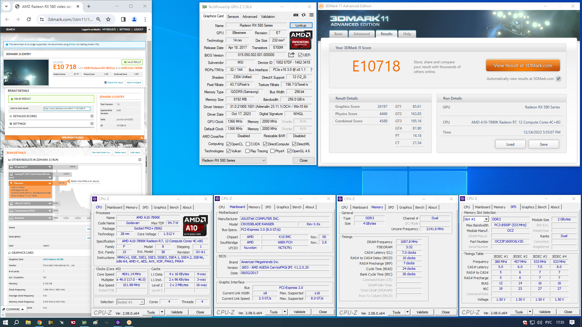Screen dimensions: 582x327
Task: Expand the Detailed Scores section
Action: click(x=92, y=116)
